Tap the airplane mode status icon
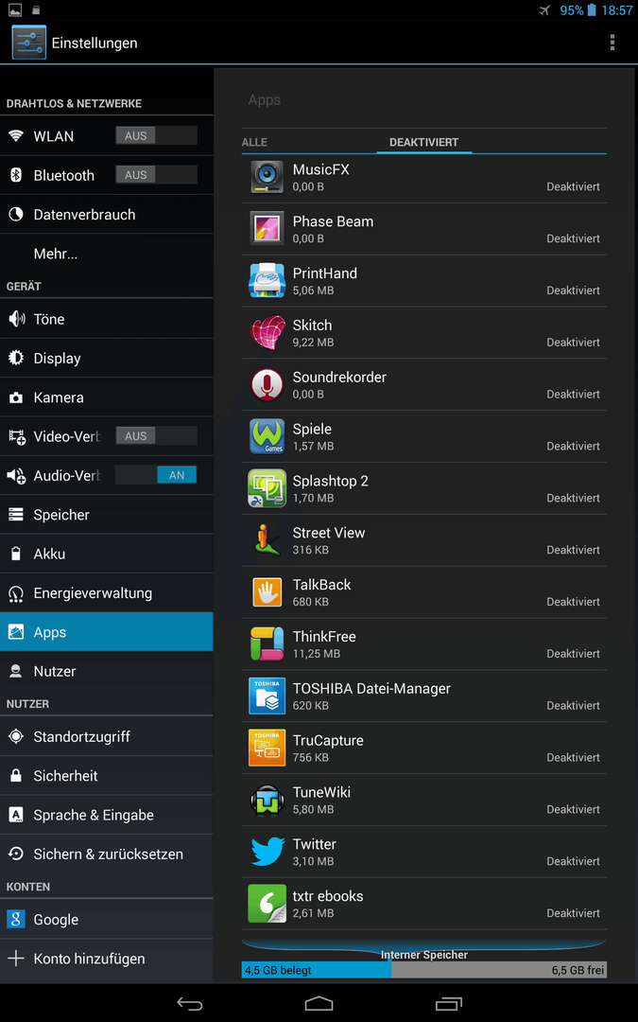638x1022 pixels. [545, 10]
